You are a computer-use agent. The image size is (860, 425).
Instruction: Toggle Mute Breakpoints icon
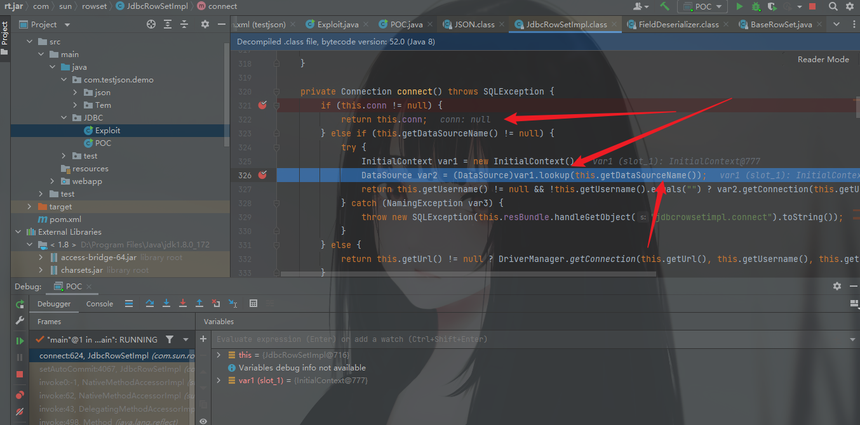coord(20,412)
